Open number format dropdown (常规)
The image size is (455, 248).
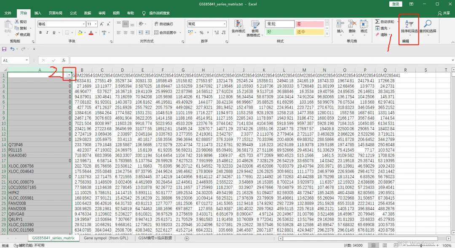(x=225, y=24)
